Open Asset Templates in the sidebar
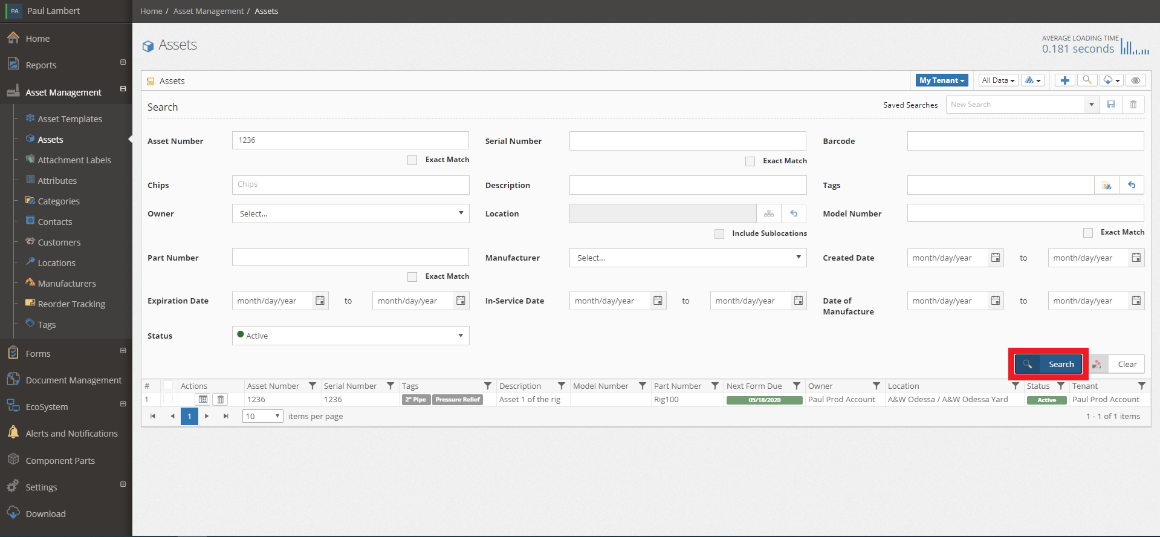This screenshot has width=1160, height=537. [x=70, y=119]
